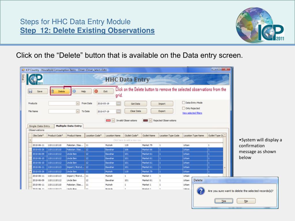Click the Save floppy disk icon
Image resolution: width=295 pixels, height=221 pixels.
pos(30,91)
